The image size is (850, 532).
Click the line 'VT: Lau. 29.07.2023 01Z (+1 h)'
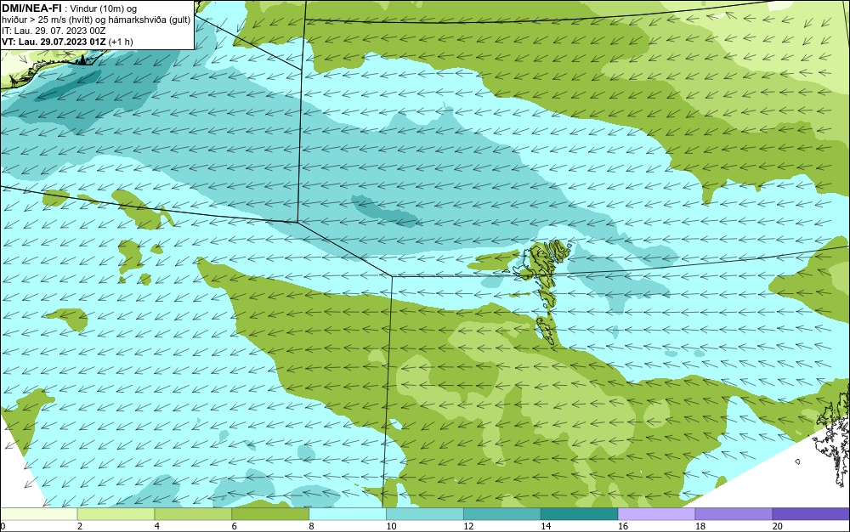tap(67, 42)
